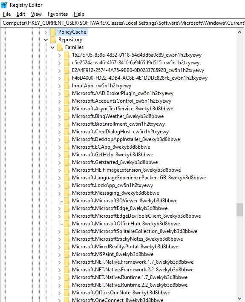Screen dimensions: 245x302
Task: Collapse the Repository key
Action: 46,40
